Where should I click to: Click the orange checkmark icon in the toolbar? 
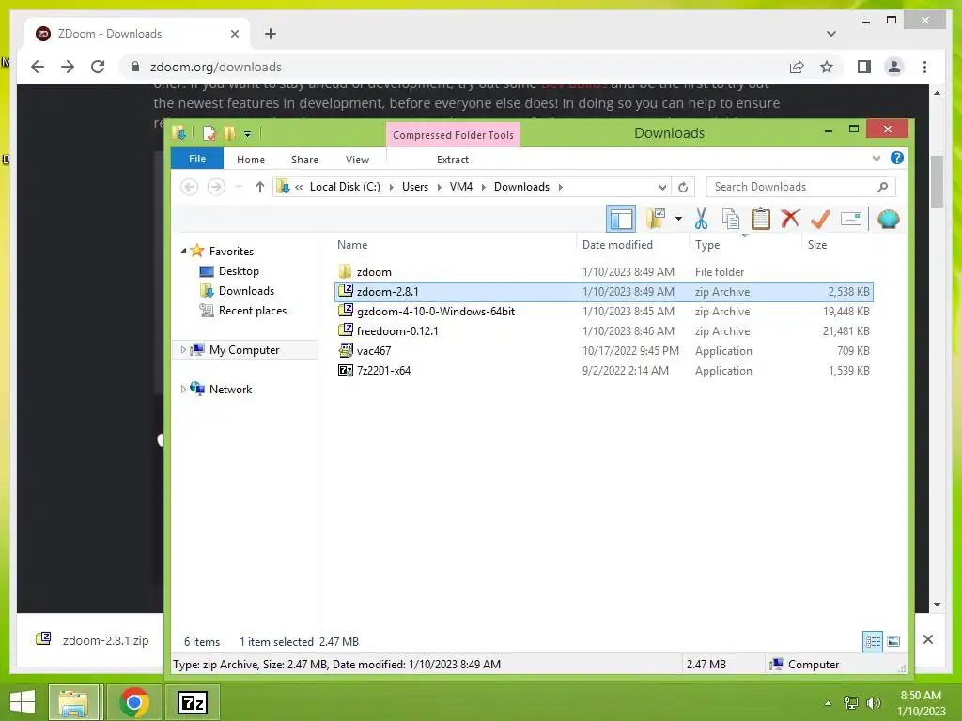click(x=820, y=218)
